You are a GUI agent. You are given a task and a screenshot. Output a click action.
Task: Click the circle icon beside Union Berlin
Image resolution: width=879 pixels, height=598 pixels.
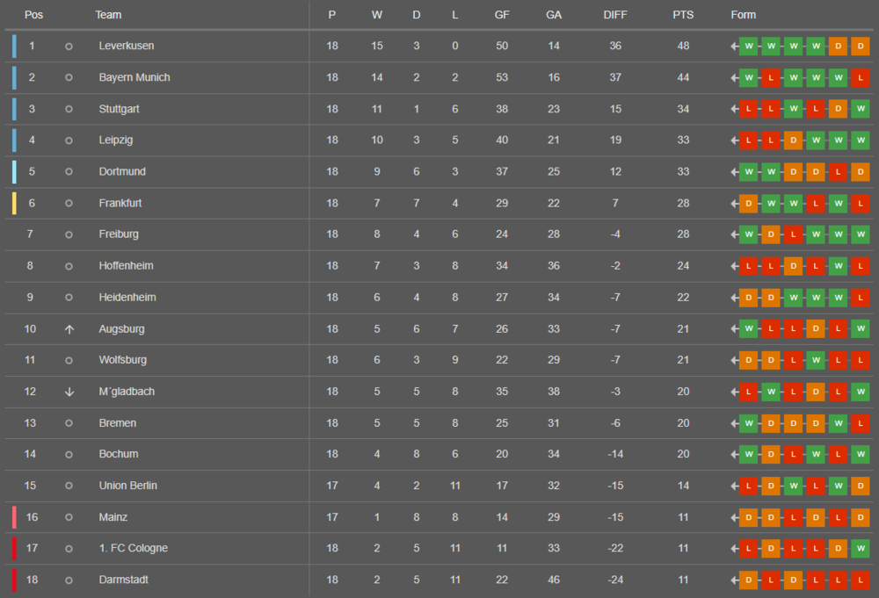69,486
